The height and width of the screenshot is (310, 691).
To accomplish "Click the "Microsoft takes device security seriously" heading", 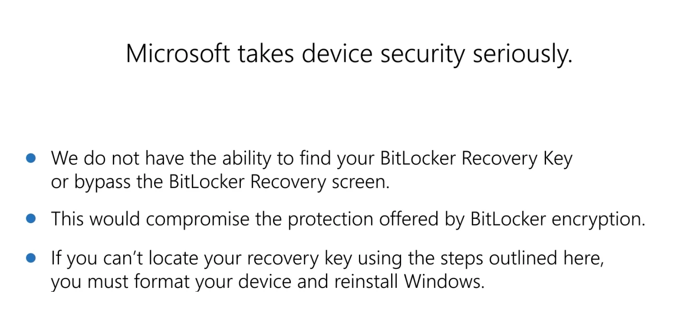I will click(349, 53).
